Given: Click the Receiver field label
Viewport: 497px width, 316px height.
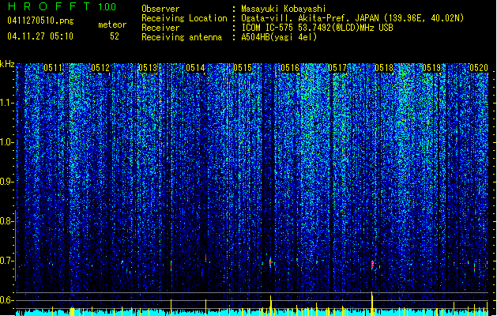Looking at the screenshot, I should coord(160,28).
